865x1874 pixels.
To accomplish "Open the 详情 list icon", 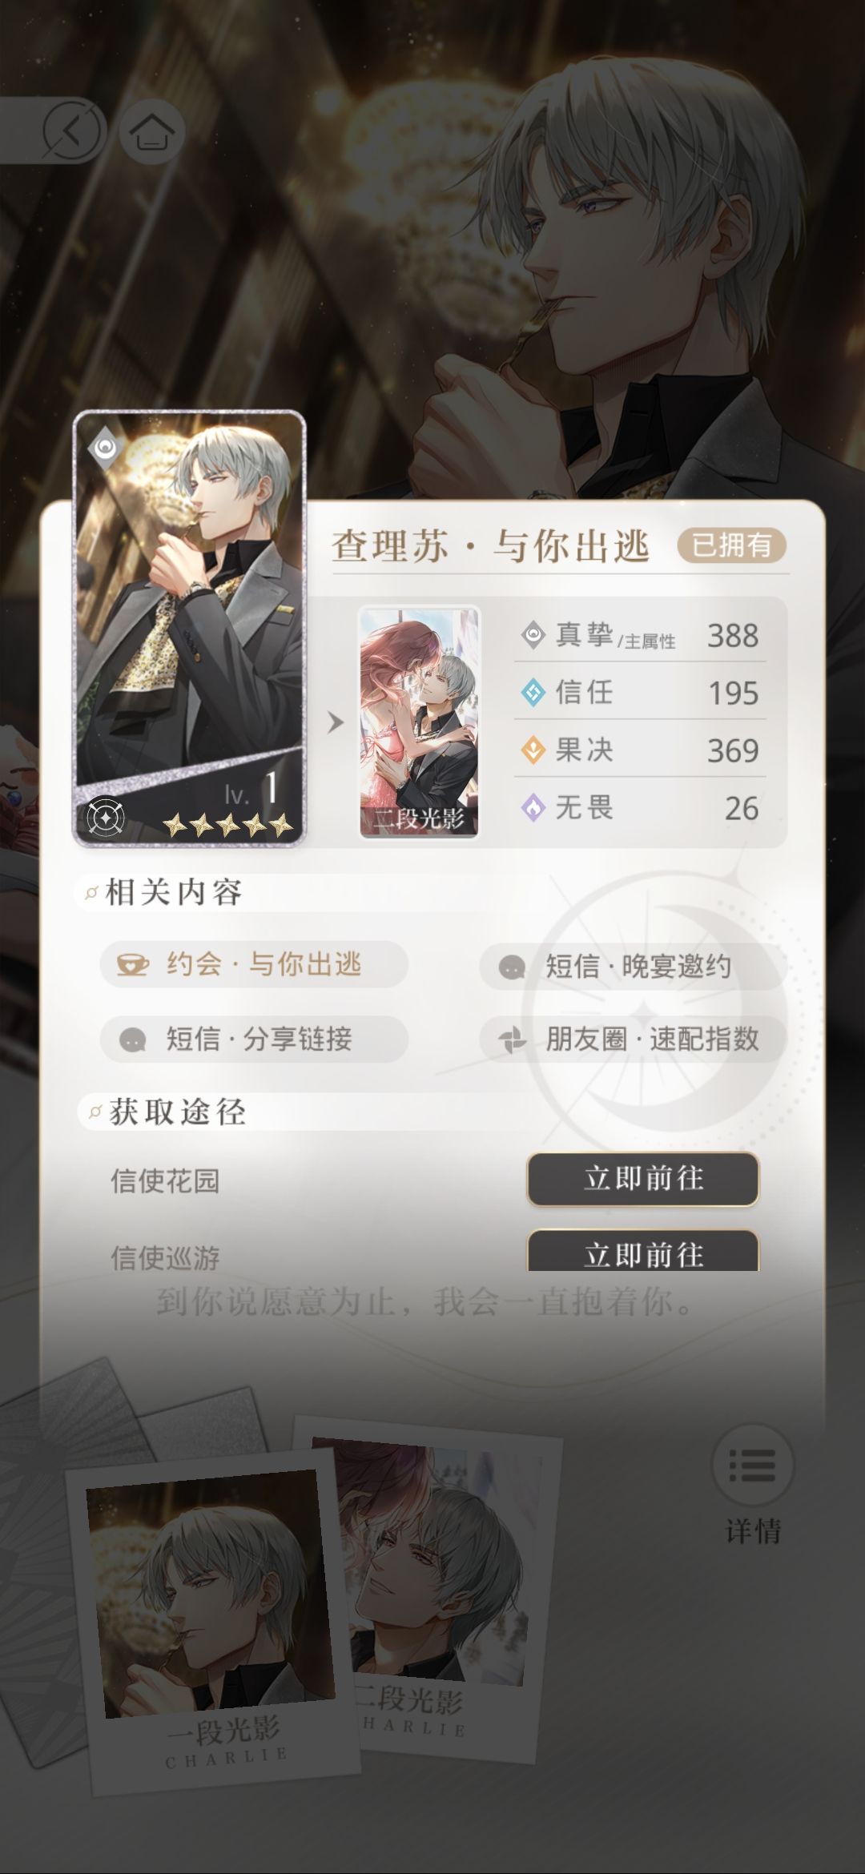I will point(752,1465).
